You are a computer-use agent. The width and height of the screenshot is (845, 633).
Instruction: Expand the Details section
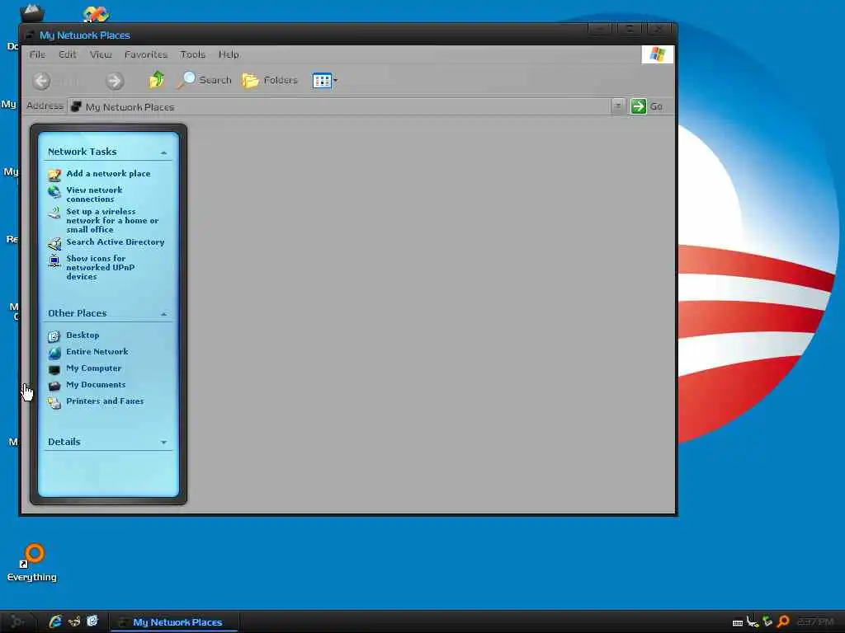[x=163, y=443]
